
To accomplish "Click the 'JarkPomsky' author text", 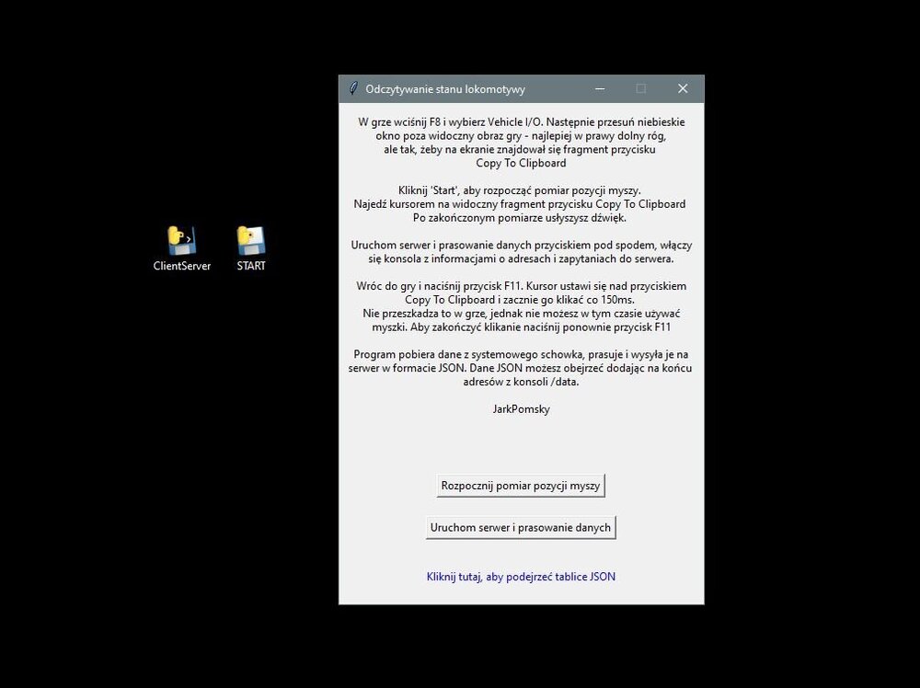I will 521,408.
